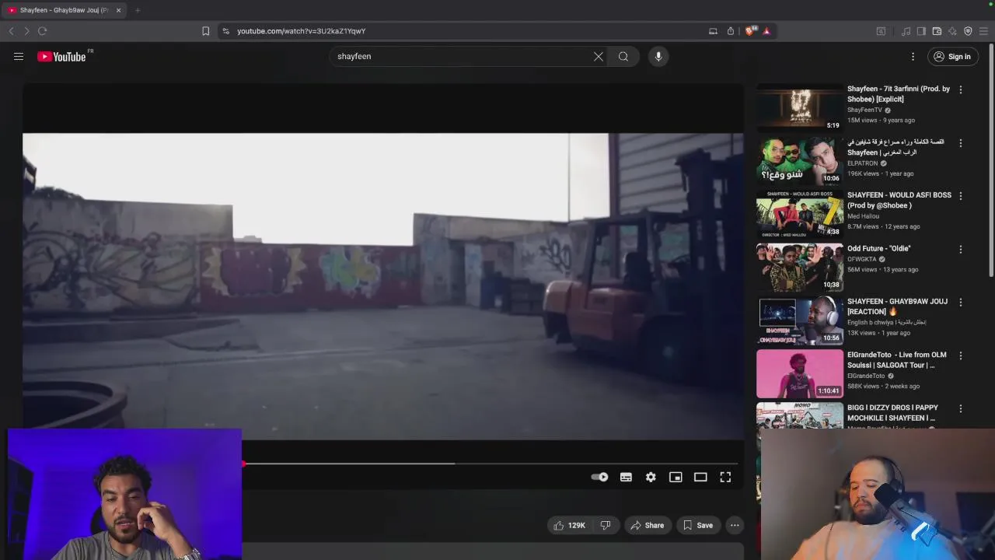Screen dimensions: 995x560
Task: Open options menu for WOULD ASFI BOSS
Action: point(961,196)
